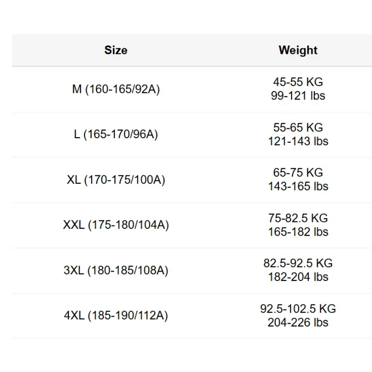Click the 65-75 KG weight value
This screenshot has height=372, width=372.
coord(298,173)
